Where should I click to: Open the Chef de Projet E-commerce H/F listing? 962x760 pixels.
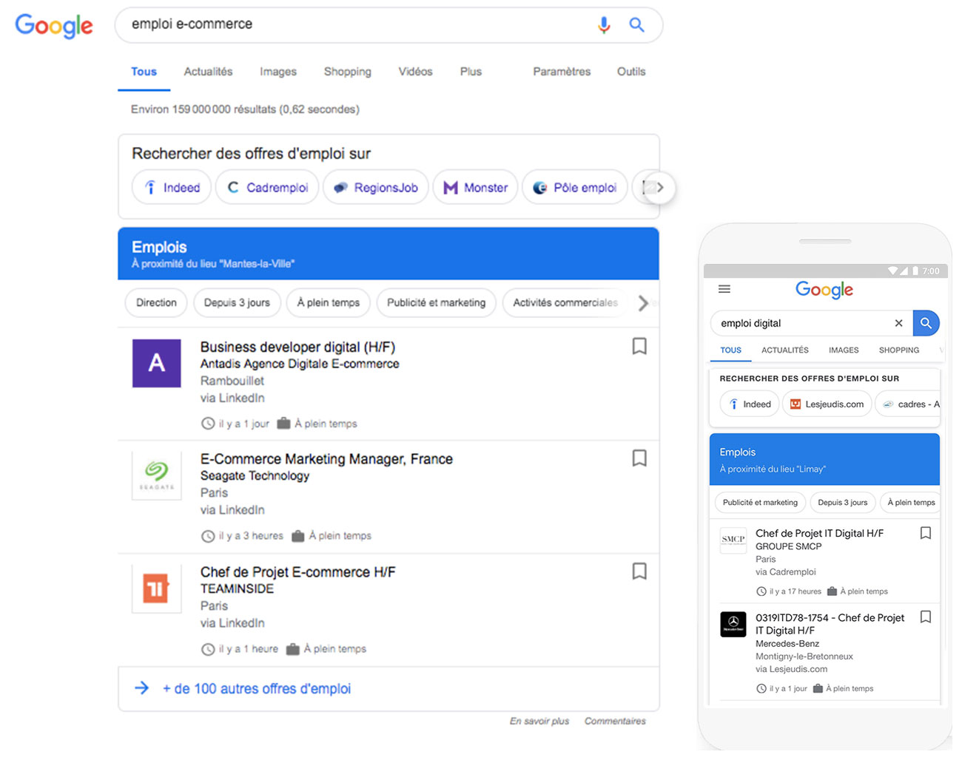pyautogui.click(x=297, y=572)
